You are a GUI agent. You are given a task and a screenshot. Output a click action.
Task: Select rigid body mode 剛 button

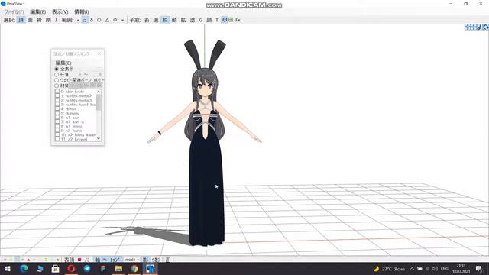pyautogui.click(x=48, y=20)
